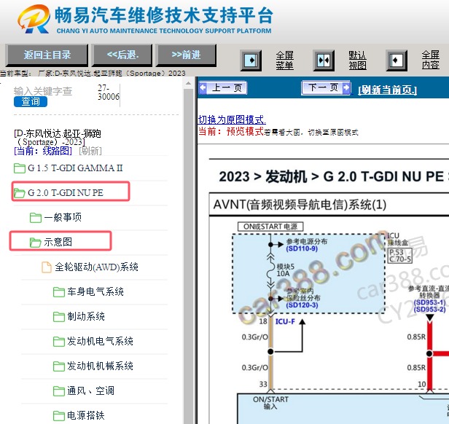Click the AVNT(音频视频导航电信)系统(1) title
This screenshot has height=424, width=449.
(x=300, y=205)
